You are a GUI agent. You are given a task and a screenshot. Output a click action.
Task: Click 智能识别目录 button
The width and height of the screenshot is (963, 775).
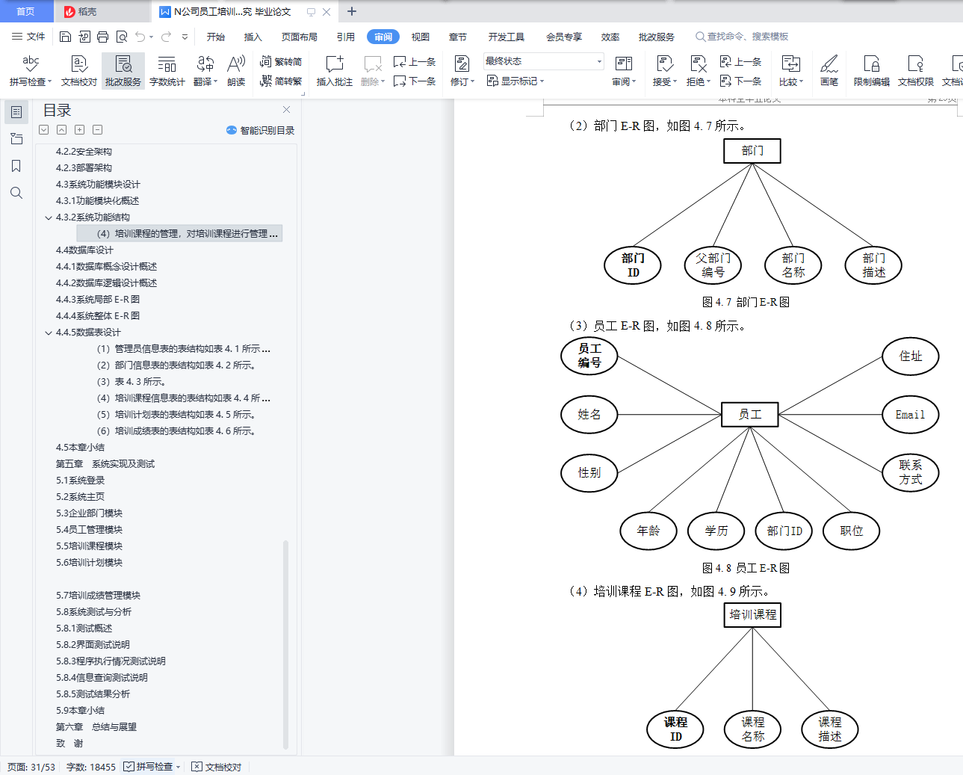[261, 130]
